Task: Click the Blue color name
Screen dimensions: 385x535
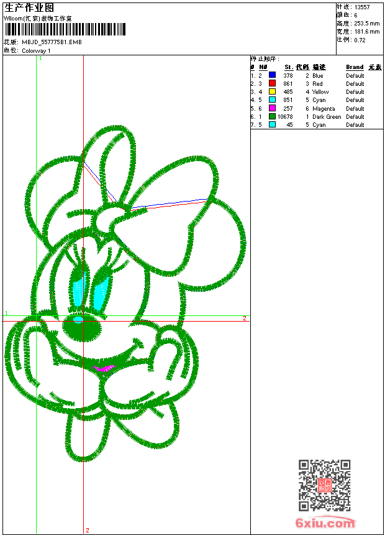Action: [317, 76]
